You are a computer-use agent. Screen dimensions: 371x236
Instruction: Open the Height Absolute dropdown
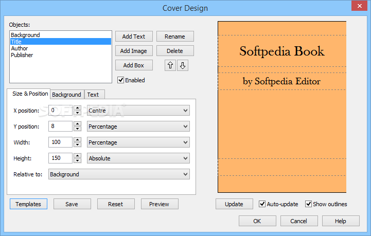pos(138,158)
